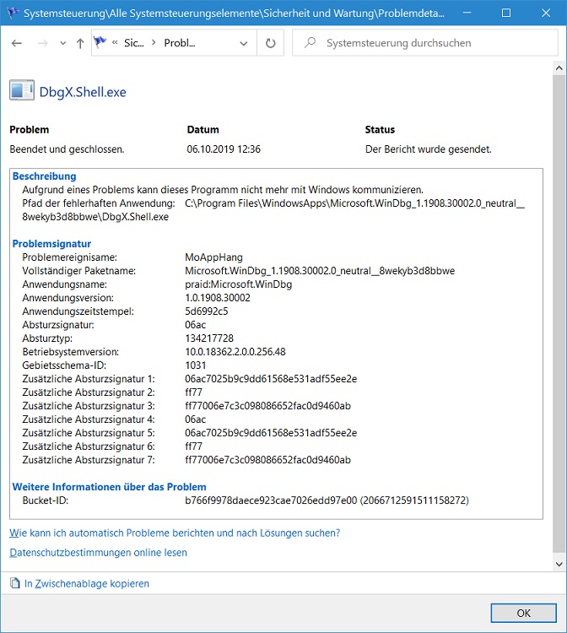The image size is (567, 633).
Task: Click the faulting application path C:\Program Files...
Action: pos(354,203)
